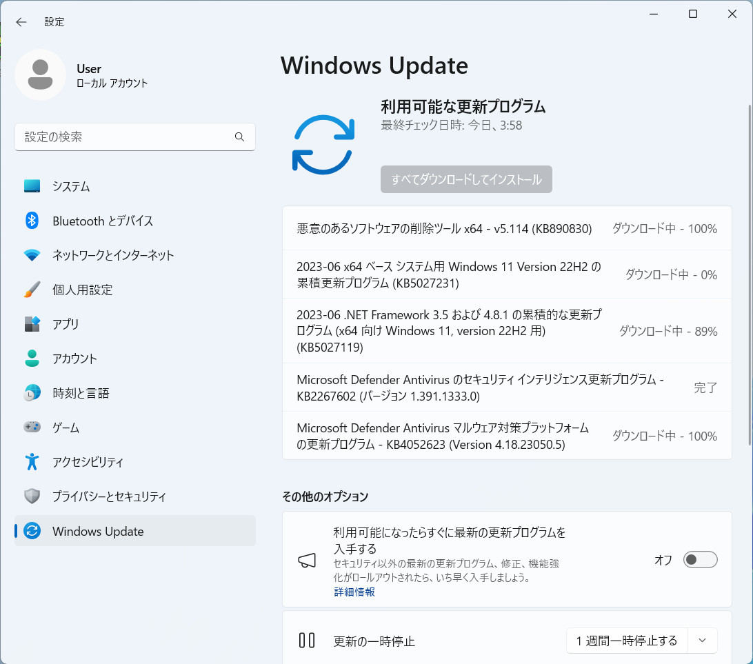The width and height of the screenshot is (753, 664).
Task: Open システム settings
Action: point(135,185)
